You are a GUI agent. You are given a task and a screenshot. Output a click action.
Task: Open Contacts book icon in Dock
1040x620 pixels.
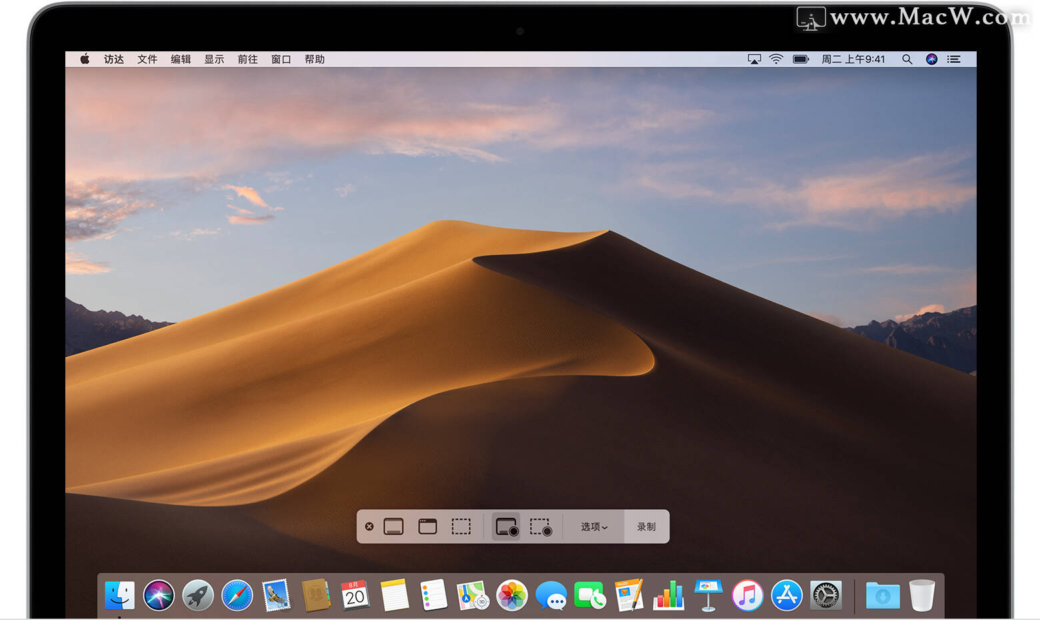click(x=316, y=595)
